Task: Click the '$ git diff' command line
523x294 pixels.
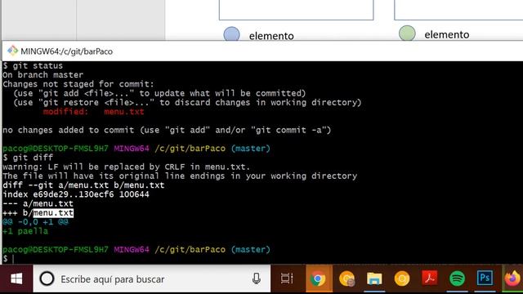Action: click(x=28, y=158)
